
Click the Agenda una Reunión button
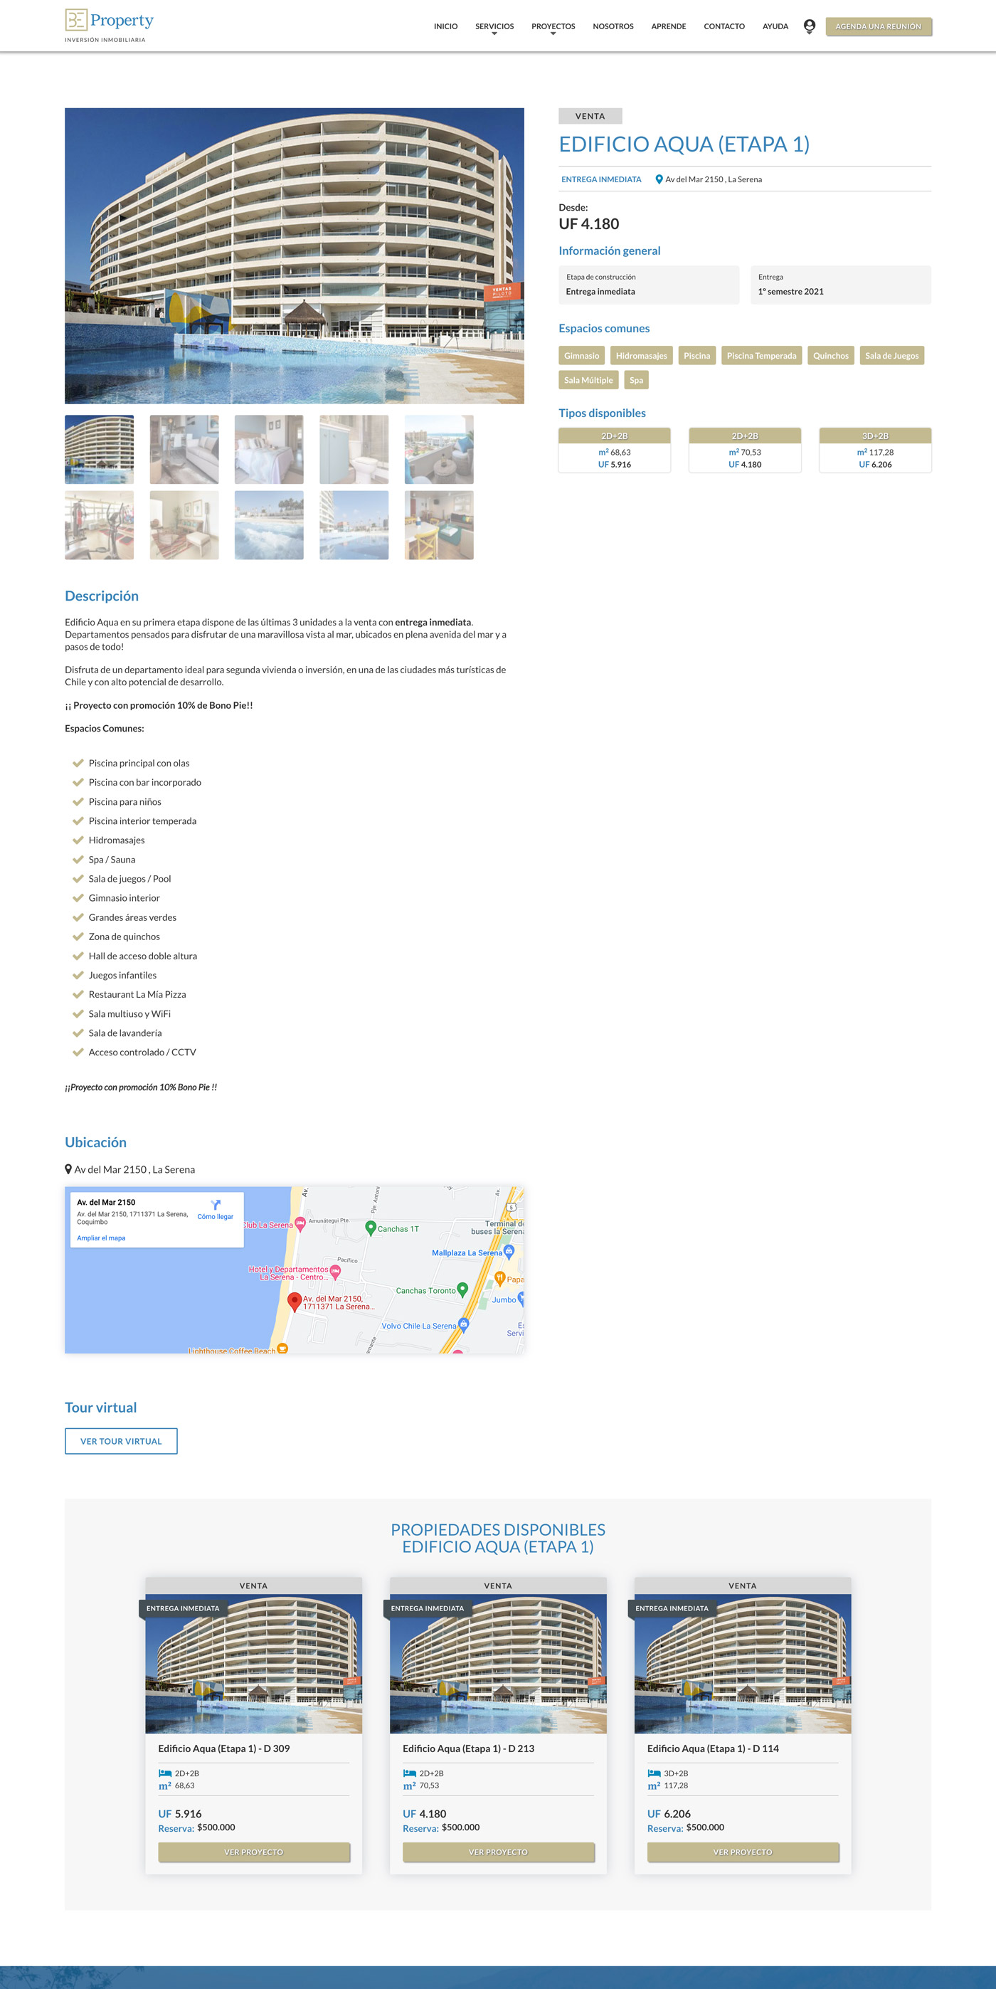pyautogui.click(x=878, y=26)
